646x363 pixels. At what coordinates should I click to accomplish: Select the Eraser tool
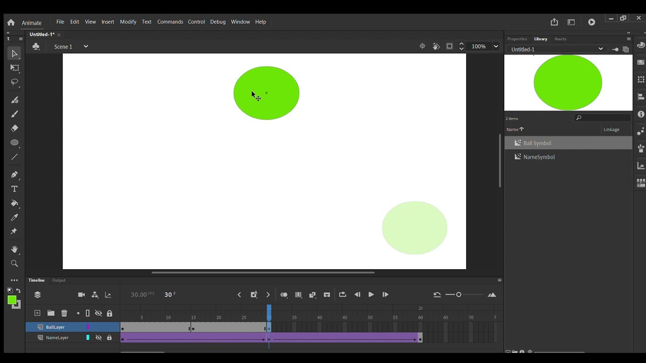pyautogui.click(x=15, y=128)
